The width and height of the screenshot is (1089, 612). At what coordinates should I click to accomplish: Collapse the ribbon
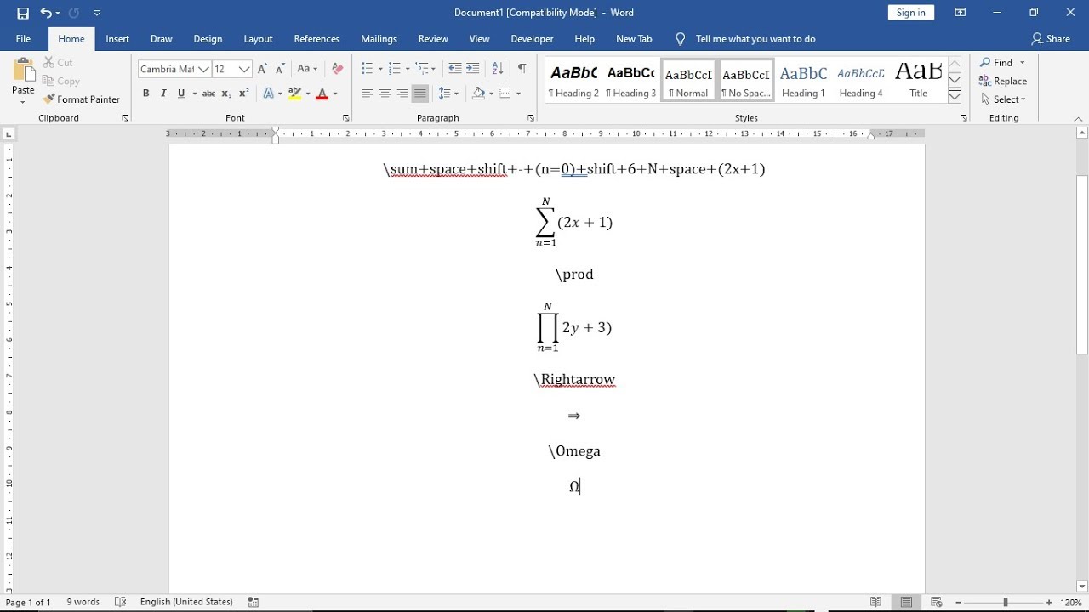1079,119
